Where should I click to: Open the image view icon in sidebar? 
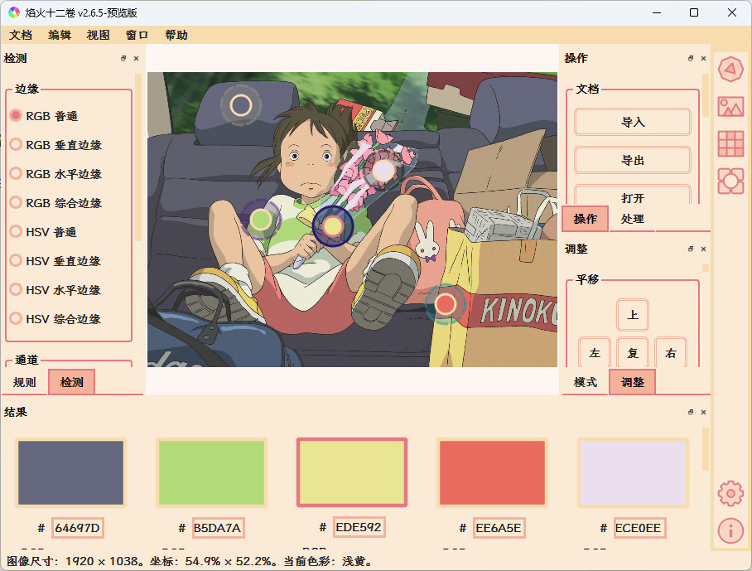click(x=730, y=107)
